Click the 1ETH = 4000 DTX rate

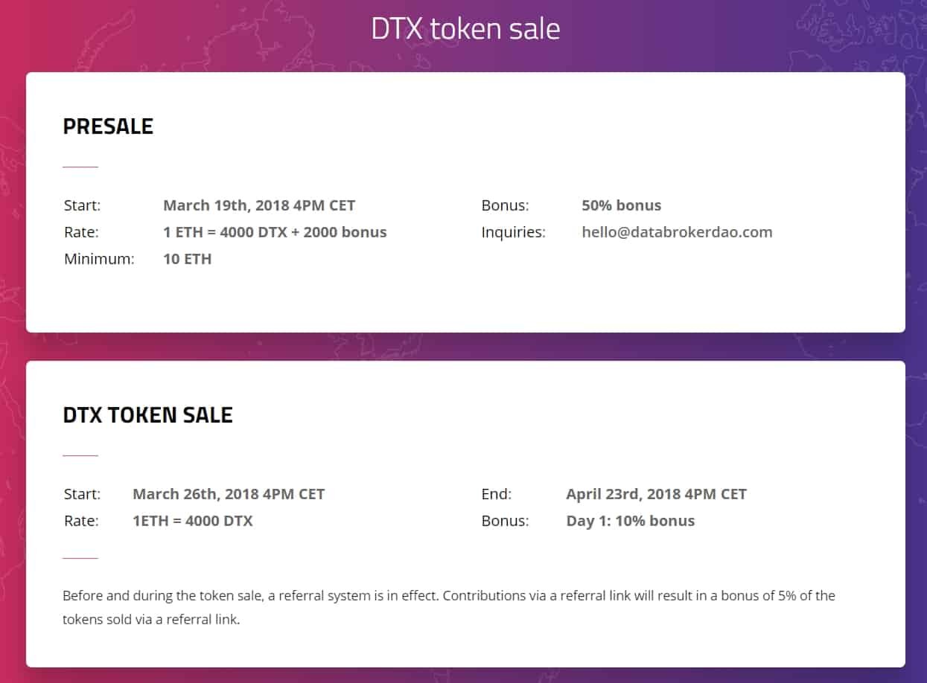pos(192,521)
